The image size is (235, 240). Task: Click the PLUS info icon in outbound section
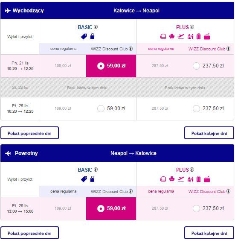click(192, 27)
